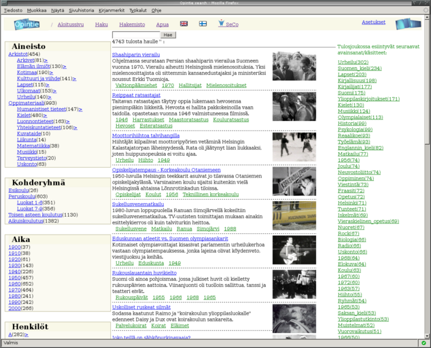Click the banner image beside Asetukset
The width and height of the screenshot is (431, 348).
pos(409,24)
